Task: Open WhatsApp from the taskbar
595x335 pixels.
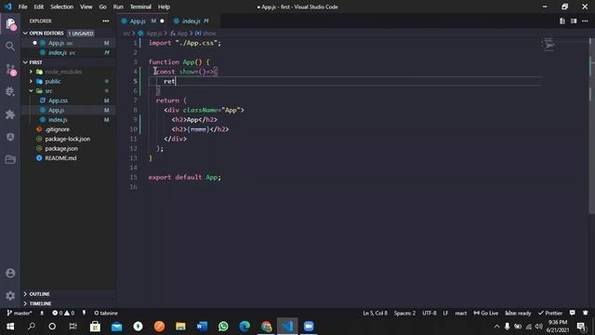Action: coord(223,327)
